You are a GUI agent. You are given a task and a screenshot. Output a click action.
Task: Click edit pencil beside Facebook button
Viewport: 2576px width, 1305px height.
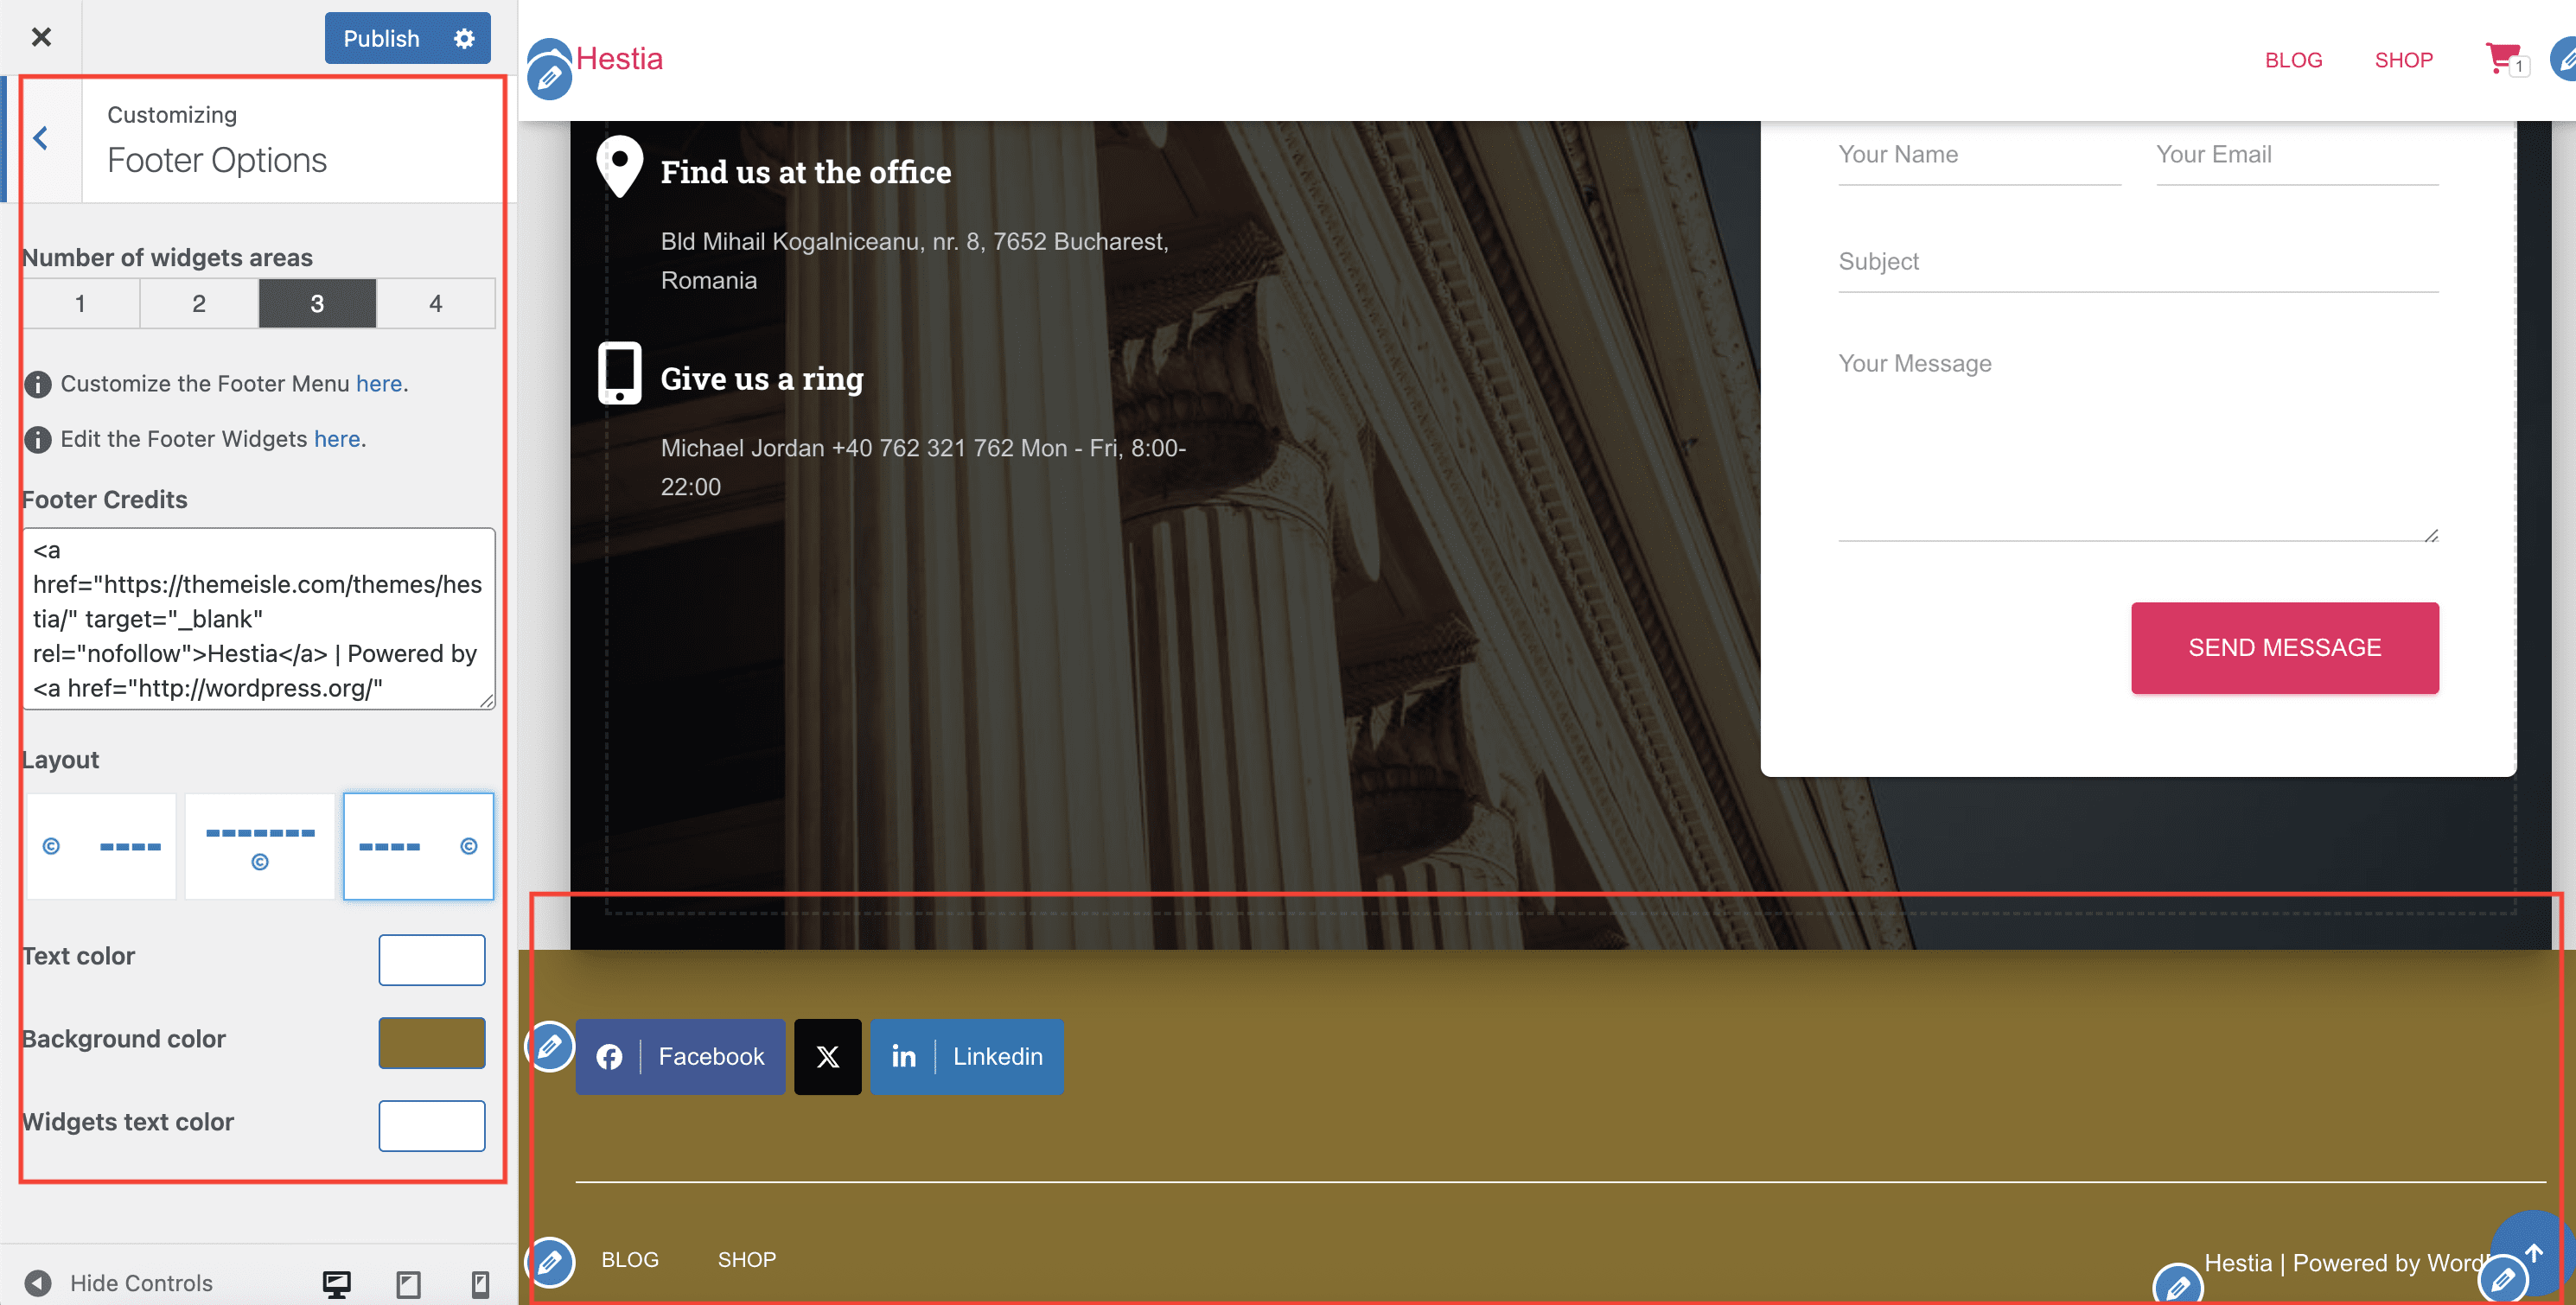click(x=550, y=1046)
